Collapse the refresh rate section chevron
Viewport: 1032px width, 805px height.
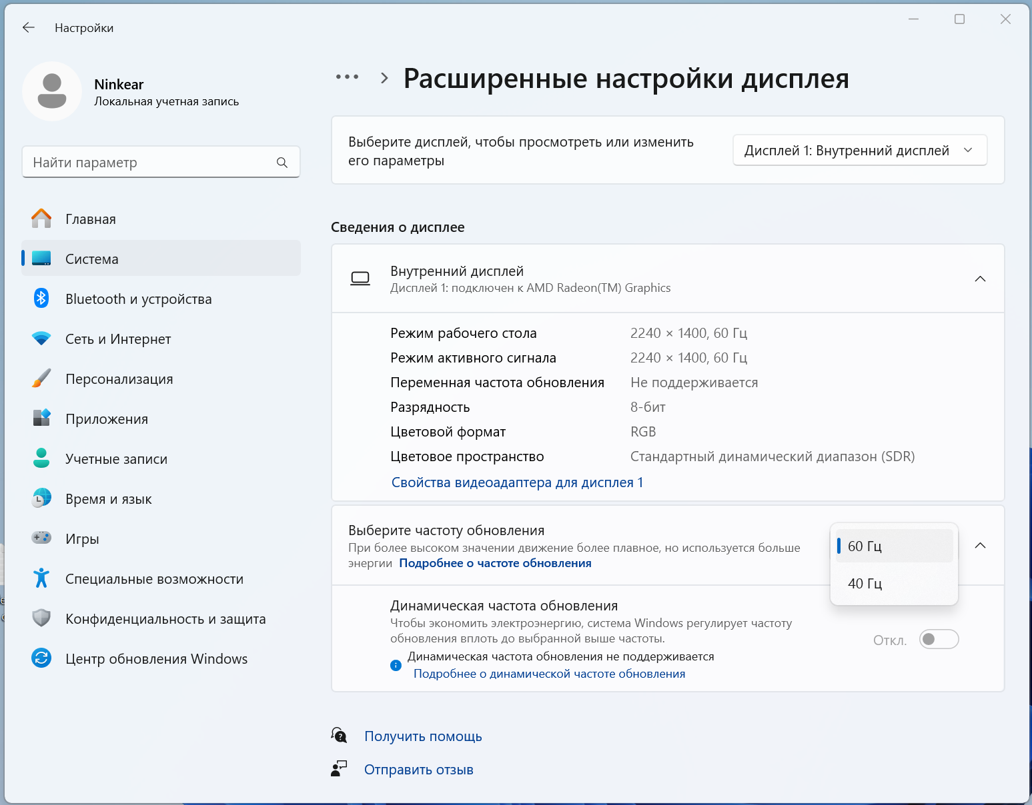tap(980, 546)
